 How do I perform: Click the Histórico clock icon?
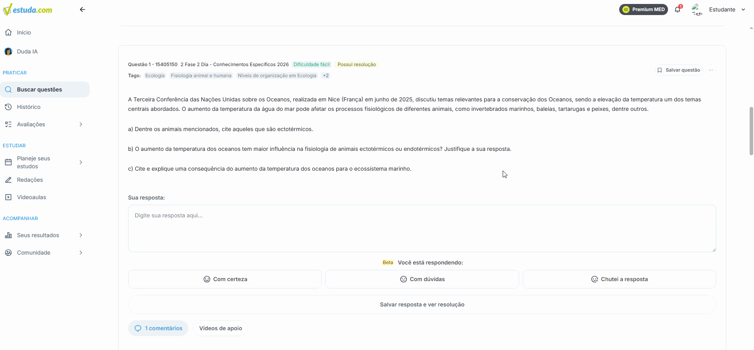(8, 107)
